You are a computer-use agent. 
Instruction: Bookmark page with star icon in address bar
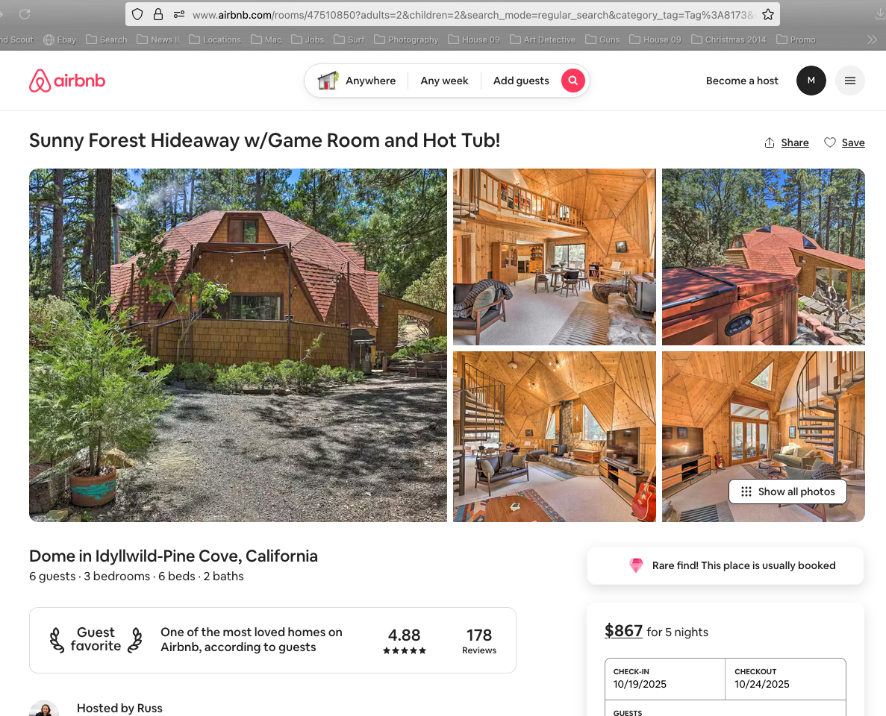click(x=767, y=15)
